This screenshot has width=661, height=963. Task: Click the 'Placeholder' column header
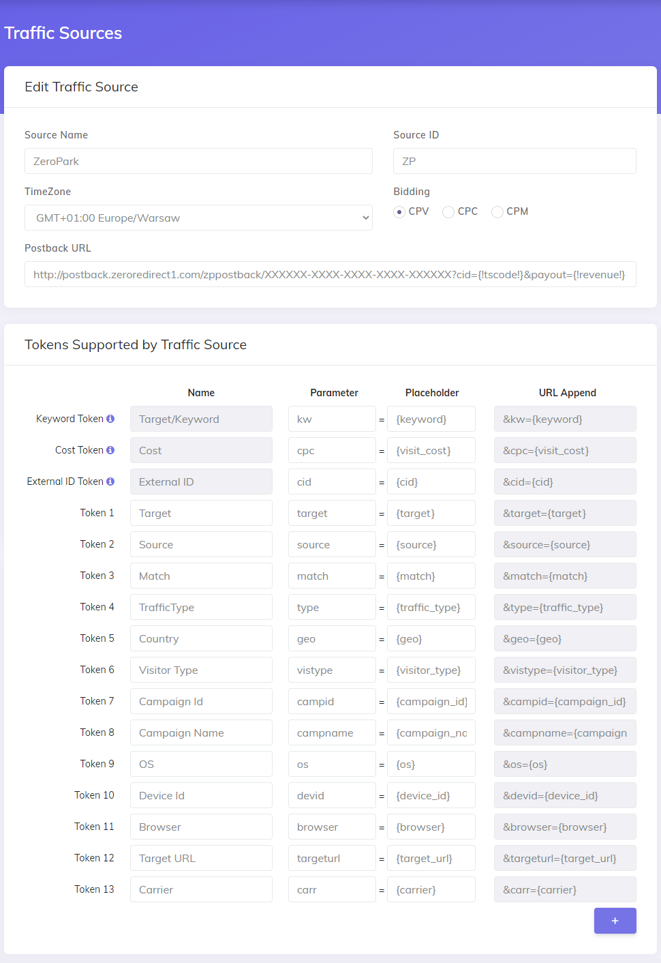click(x=432, y=393)
